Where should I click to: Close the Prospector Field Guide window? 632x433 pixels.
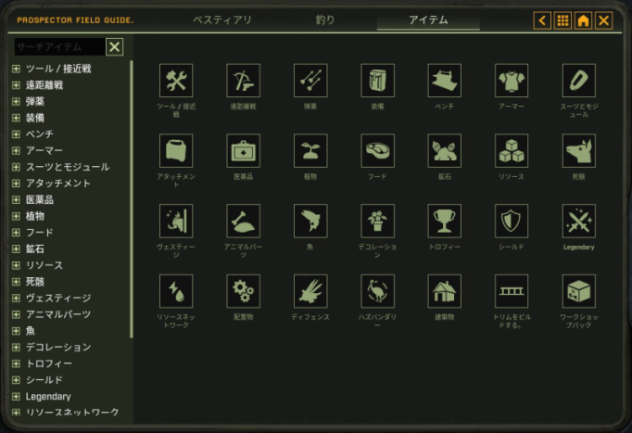pyautogui.click(x=604, y=20)
